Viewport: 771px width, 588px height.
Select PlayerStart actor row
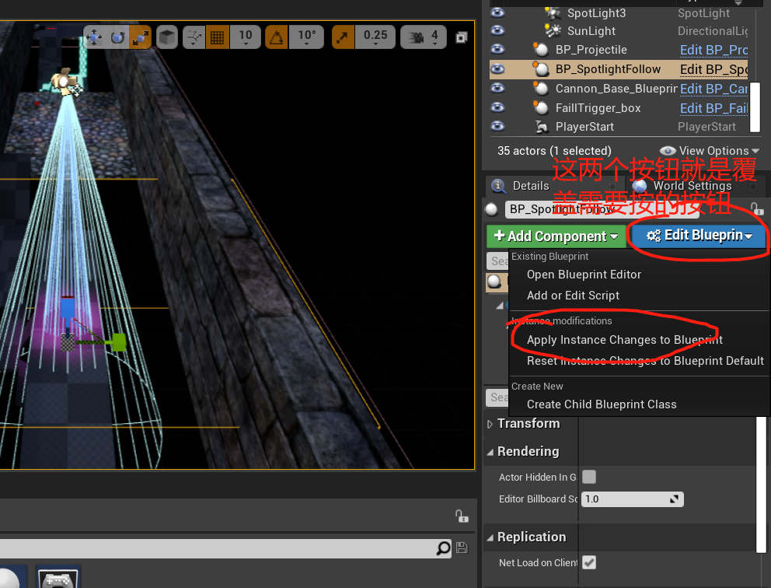pos(619,127)
